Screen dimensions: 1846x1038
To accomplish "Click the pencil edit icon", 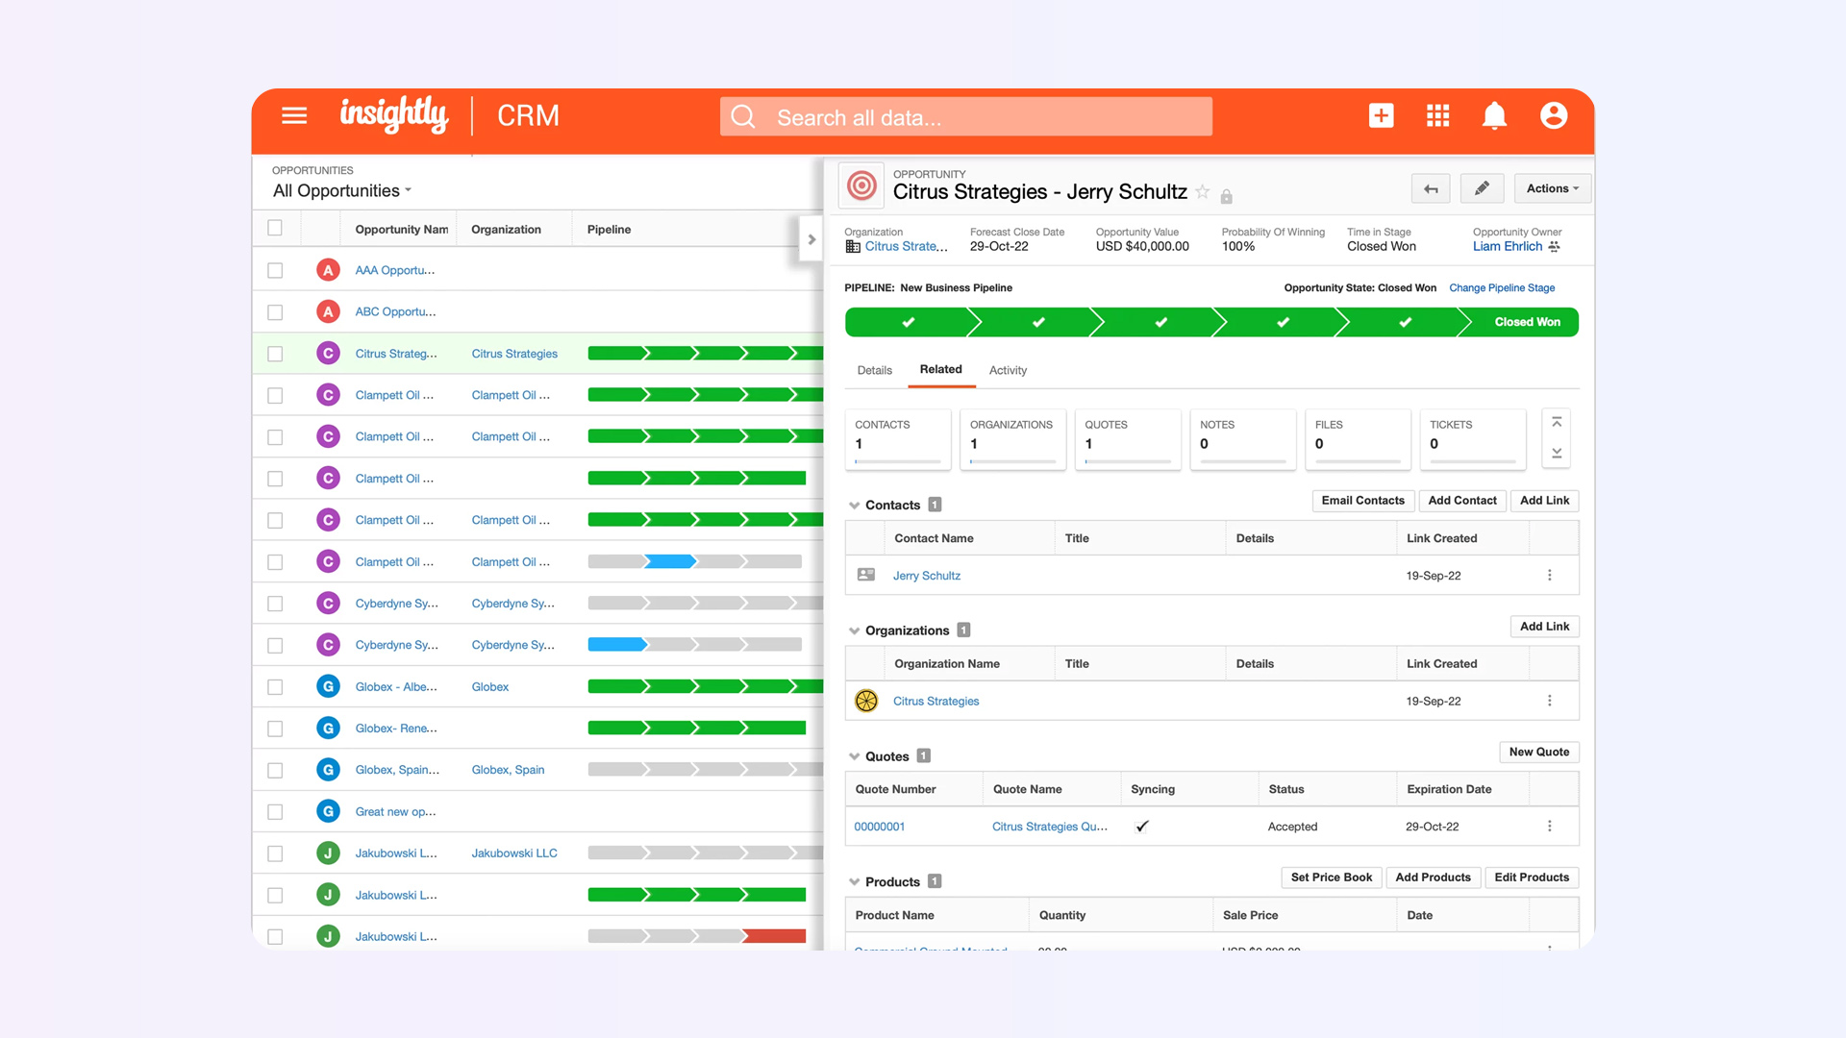I will (1482, 188).
